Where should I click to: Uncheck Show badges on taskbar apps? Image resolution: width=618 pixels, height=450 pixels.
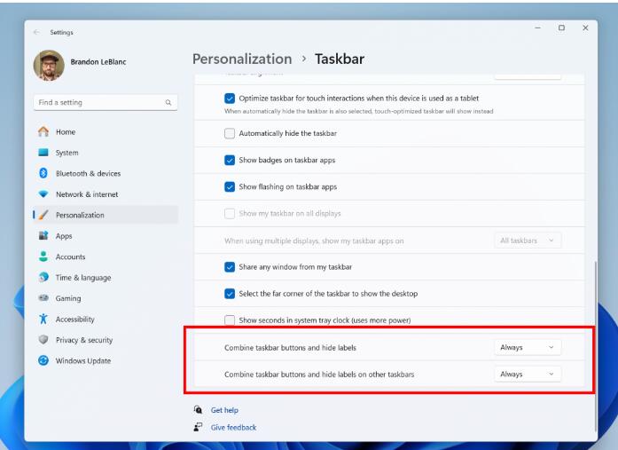point(230,160)
